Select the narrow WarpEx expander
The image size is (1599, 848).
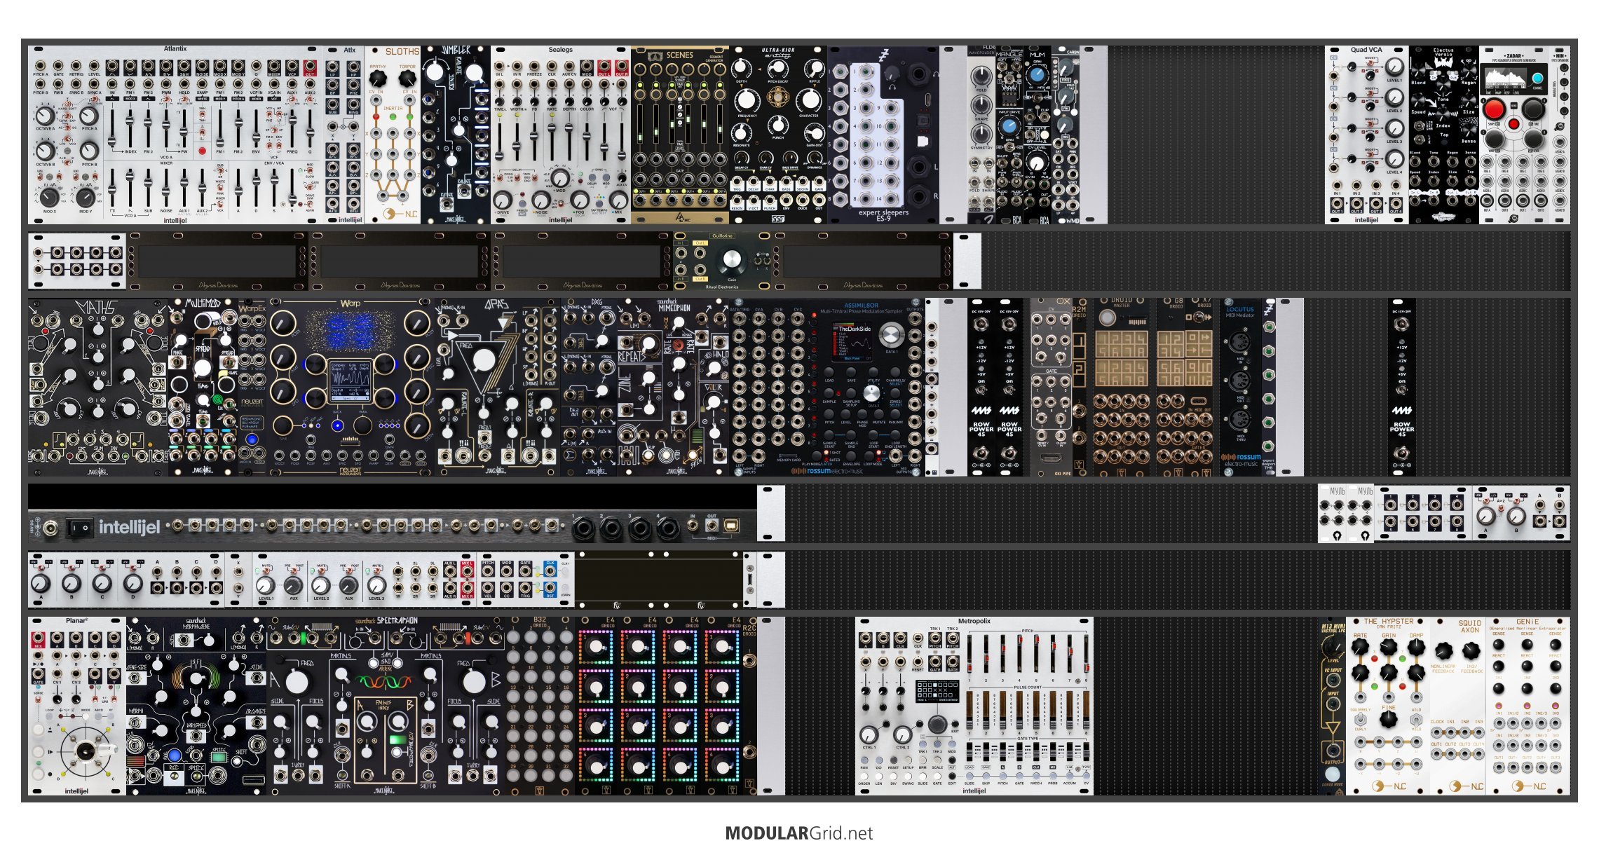[x=252, y=388]
